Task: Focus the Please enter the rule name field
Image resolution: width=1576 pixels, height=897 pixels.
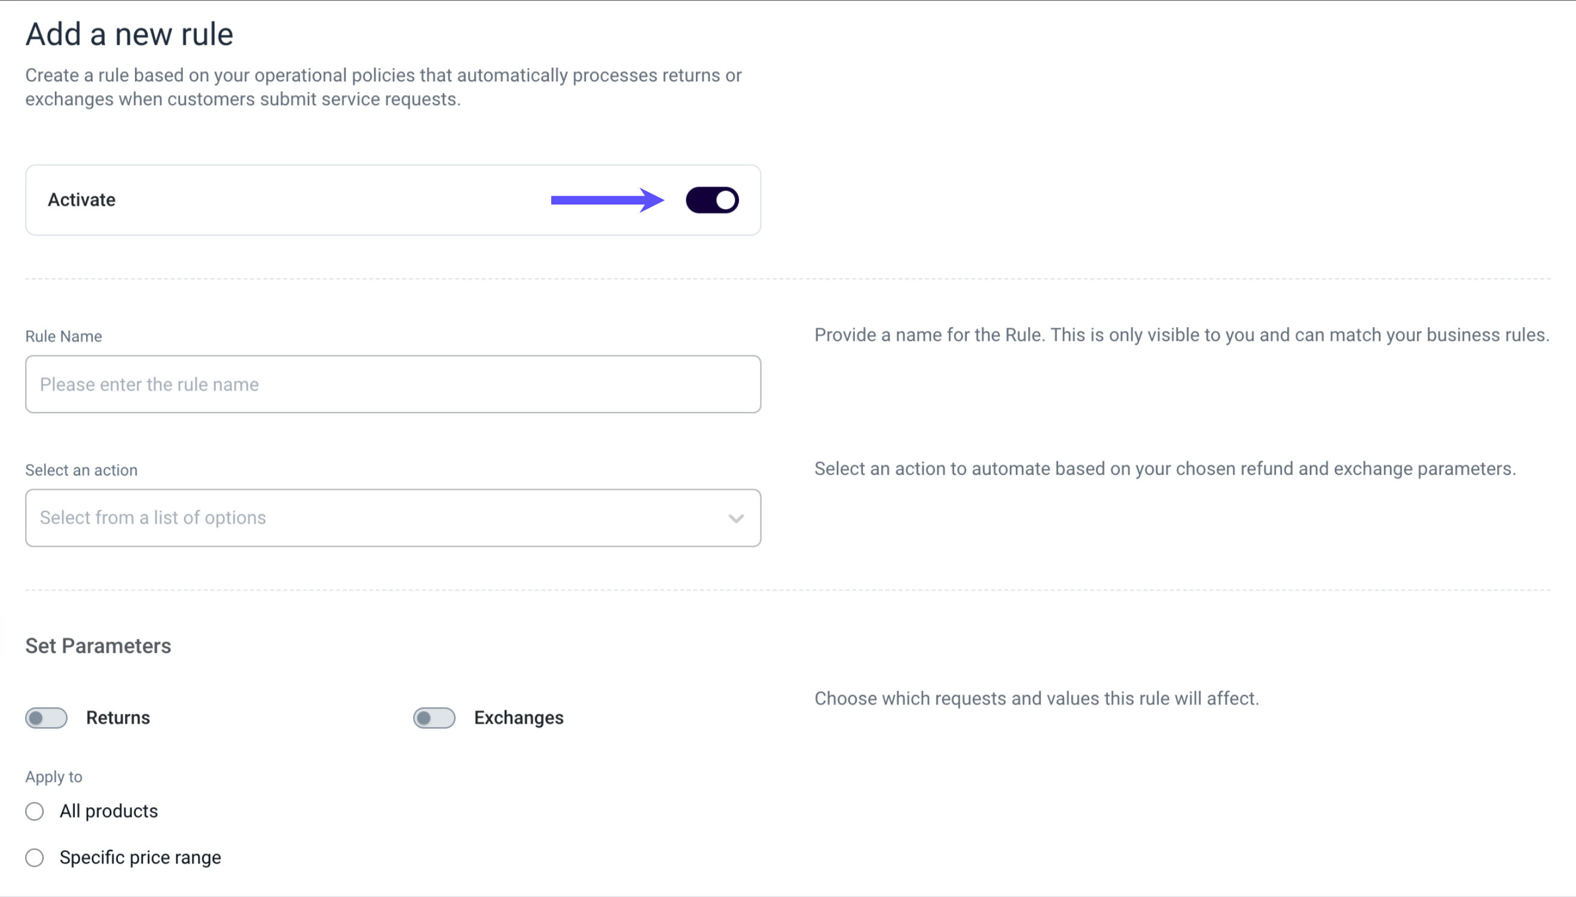Action: coord(392,384)
